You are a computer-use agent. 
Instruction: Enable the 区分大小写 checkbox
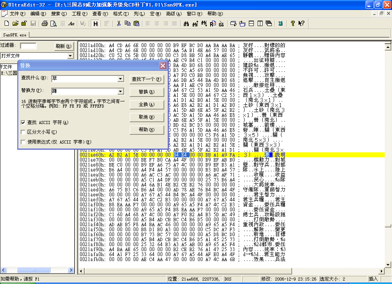pyautogui.click(x=23, y=132)
